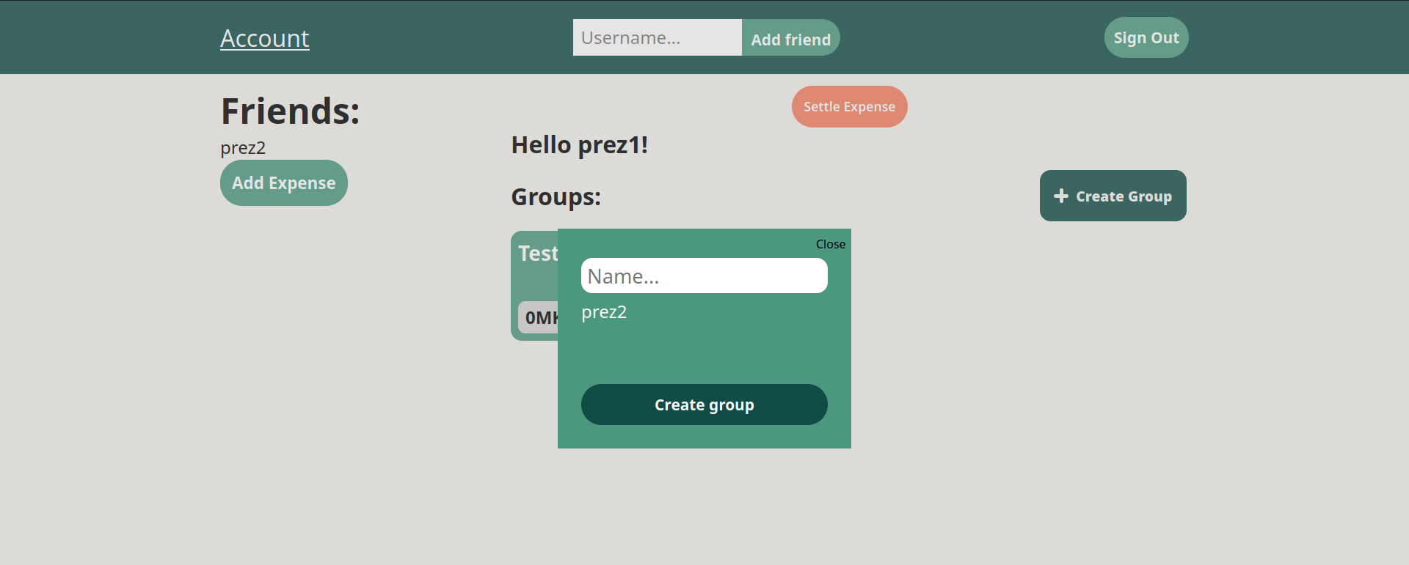Open the Add Expense dialog

(283, 183)
